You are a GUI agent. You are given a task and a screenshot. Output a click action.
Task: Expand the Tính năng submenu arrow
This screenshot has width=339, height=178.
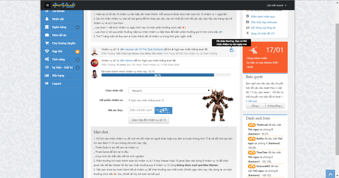pyautogui.click(x=78, y=60)
